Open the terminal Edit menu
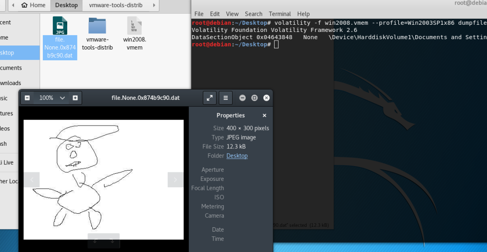 [x=215, y=14]
